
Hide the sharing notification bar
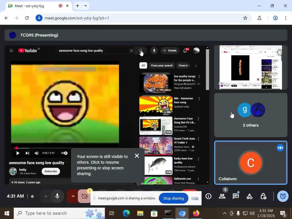coord(195,198)
